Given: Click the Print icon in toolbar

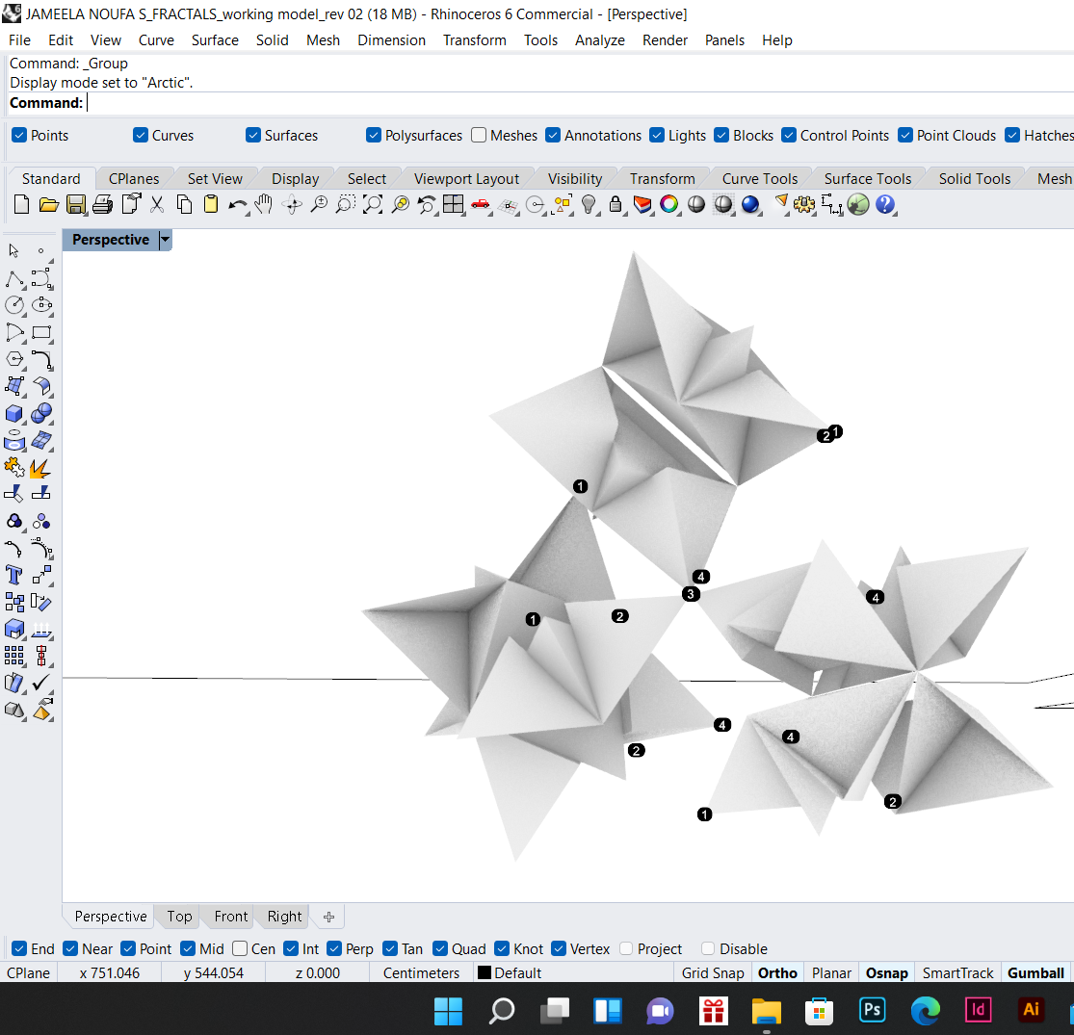Looking at the screenshot, I should coord(102,204).
